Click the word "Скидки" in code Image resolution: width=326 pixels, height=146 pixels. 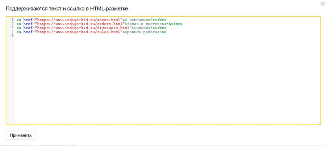(x=140, y=28)
